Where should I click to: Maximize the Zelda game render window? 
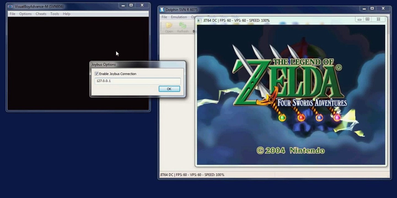click(367, 19)
